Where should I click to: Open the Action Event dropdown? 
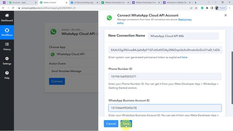click(x=74, y=71)
